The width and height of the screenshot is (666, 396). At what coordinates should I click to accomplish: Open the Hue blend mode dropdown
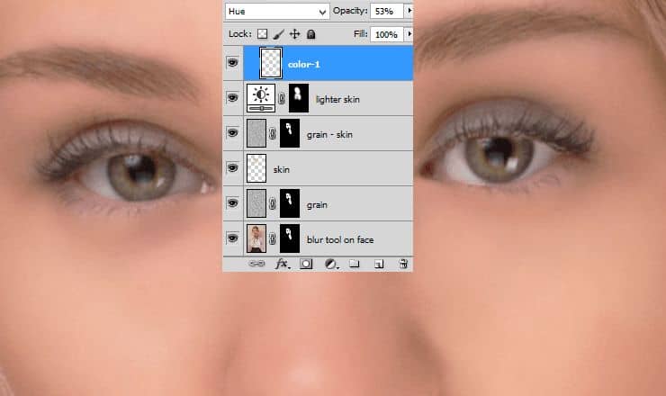[x=277, y=11]
